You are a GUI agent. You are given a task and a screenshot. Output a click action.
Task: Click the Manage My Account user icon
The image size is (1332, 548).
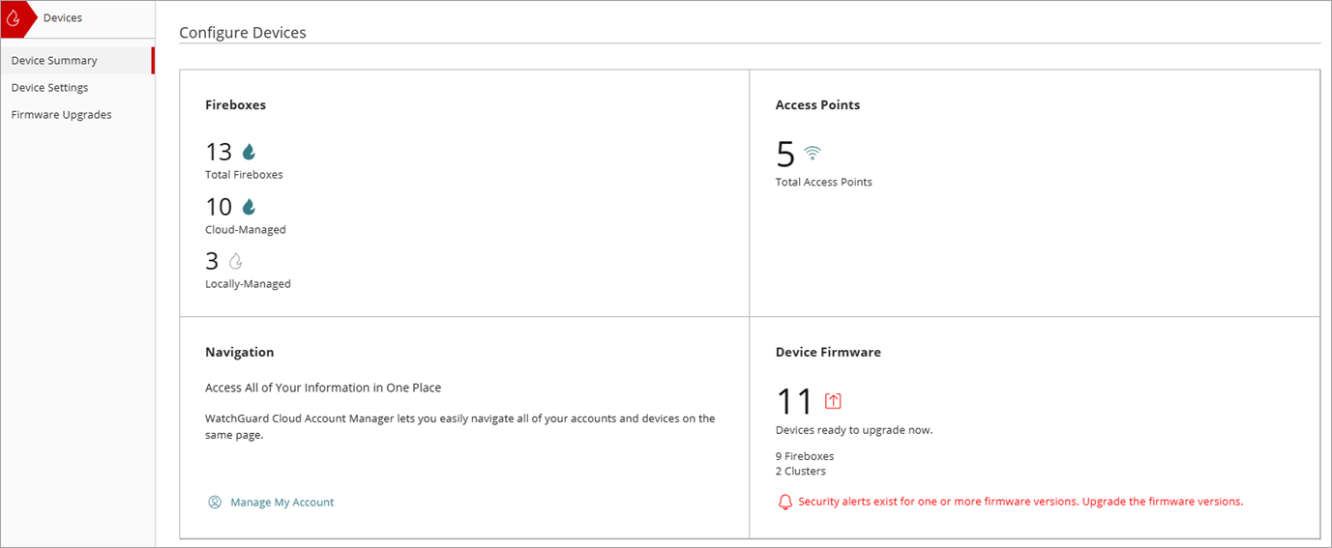click(215, 503)
